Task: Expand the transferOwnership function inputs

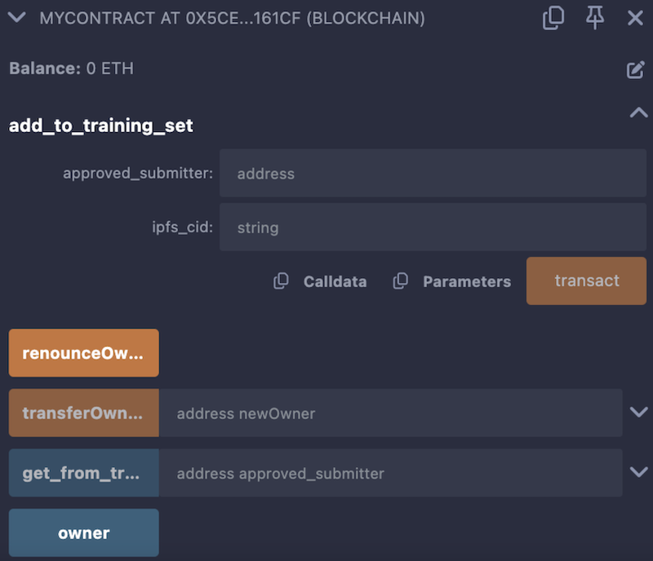Action: 638,413
